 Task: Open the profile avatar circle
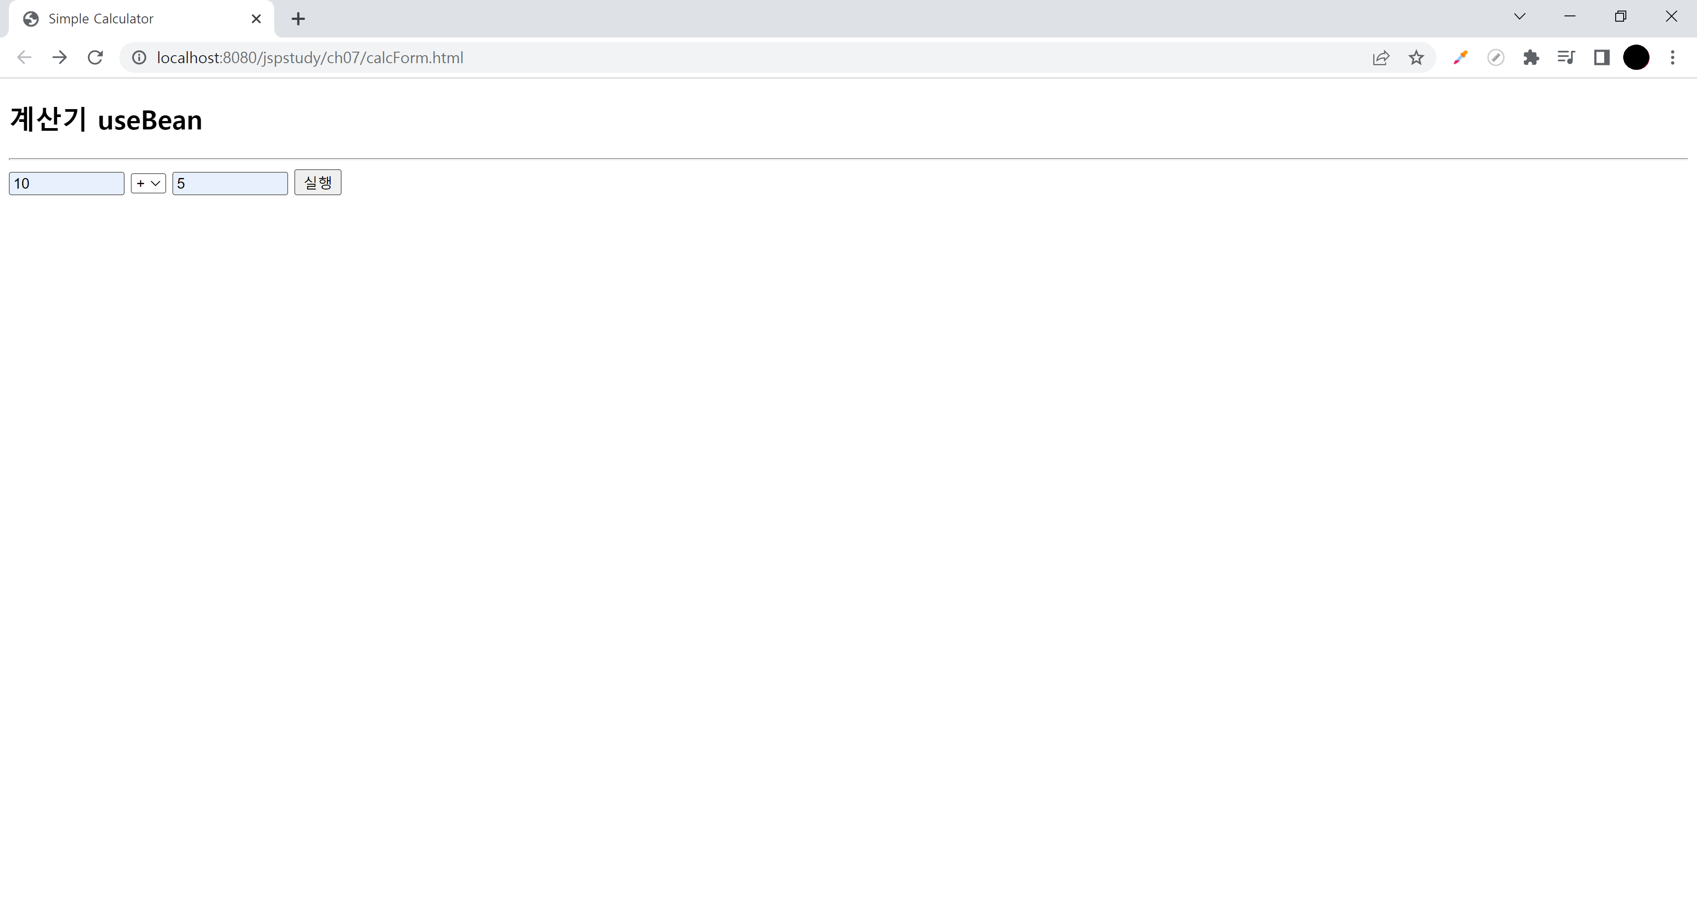pyautogui.click(x=1636, y=58)
